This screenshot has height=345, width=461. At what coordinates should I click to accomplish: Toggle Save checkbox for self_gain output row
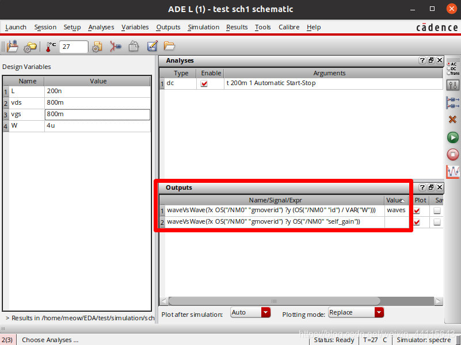pyautogui.click(x=437, y=222)
